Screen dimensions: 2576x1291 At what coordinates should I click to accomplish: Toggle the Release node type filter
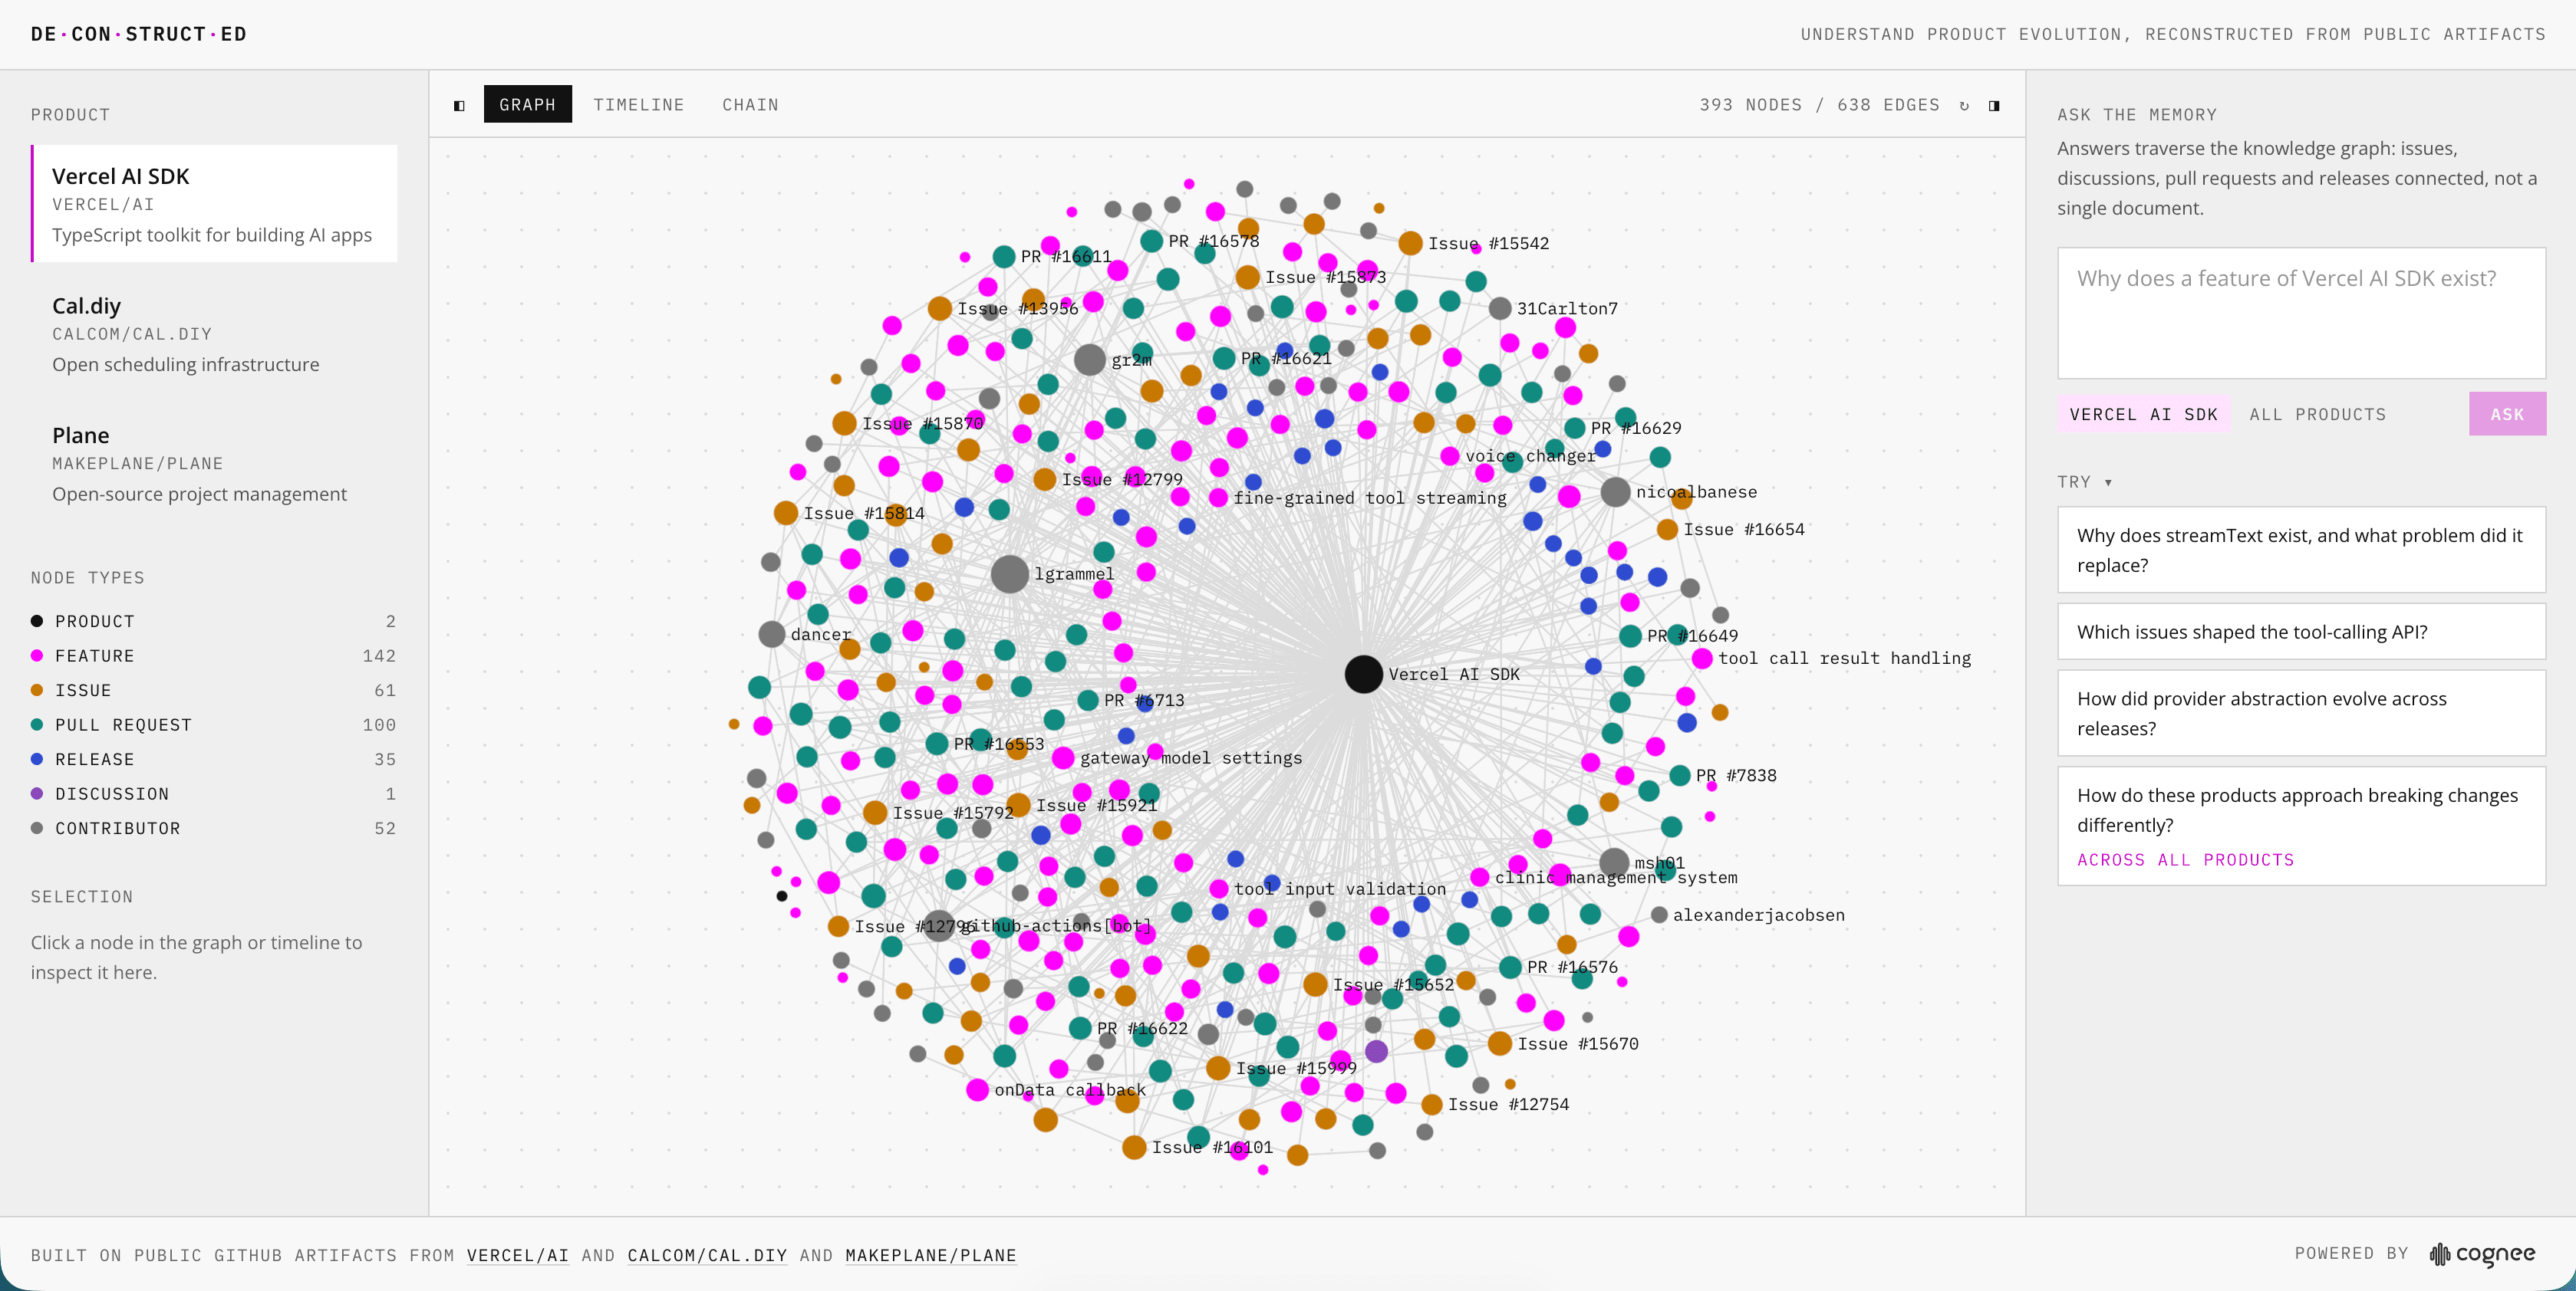(213, 760)
